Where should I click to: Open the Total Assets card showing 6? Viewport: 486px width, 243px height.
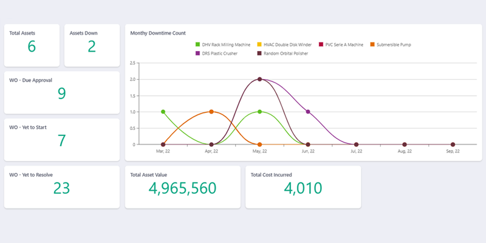tap(32, 46)
